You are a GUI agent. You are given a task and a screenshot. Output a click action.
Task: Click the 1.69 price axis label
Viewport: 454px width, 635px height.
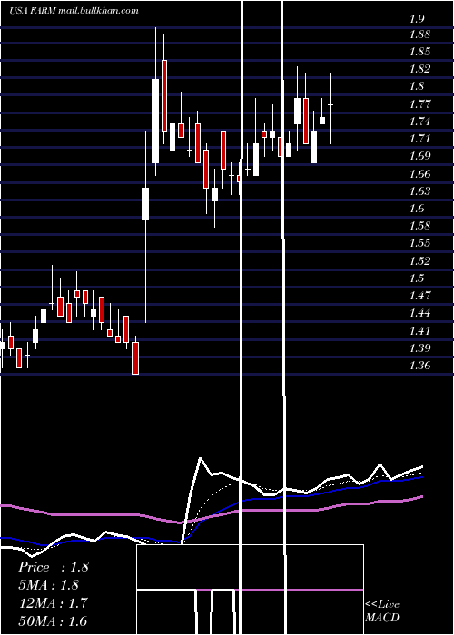click(419, 156)
